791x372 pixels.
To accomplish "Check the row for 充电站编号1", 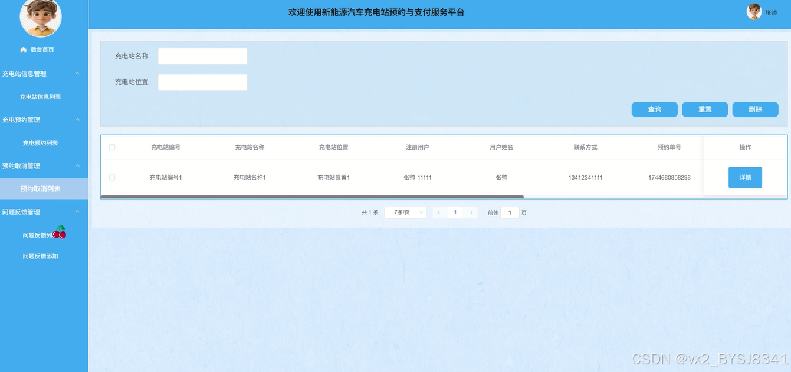I will (112, 177).
